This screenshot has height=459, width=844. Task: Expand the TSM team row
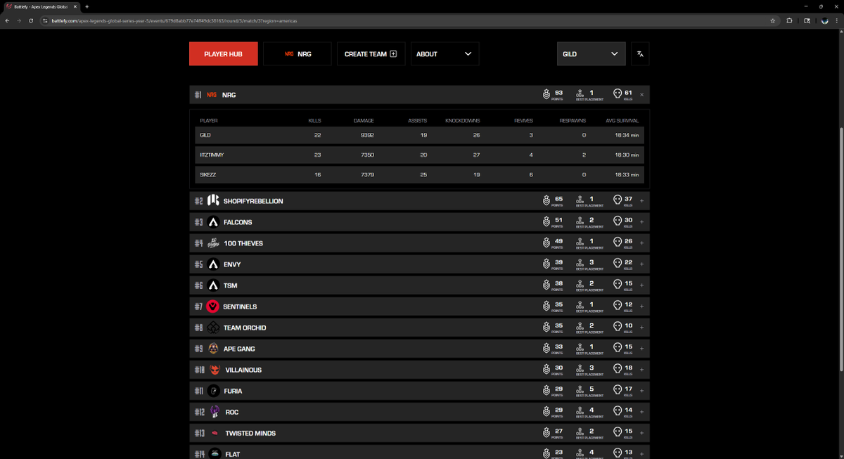coord(641,286)
